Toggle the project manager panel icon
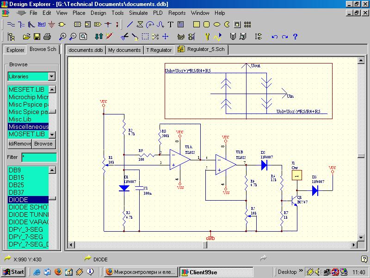 [11, 37]
